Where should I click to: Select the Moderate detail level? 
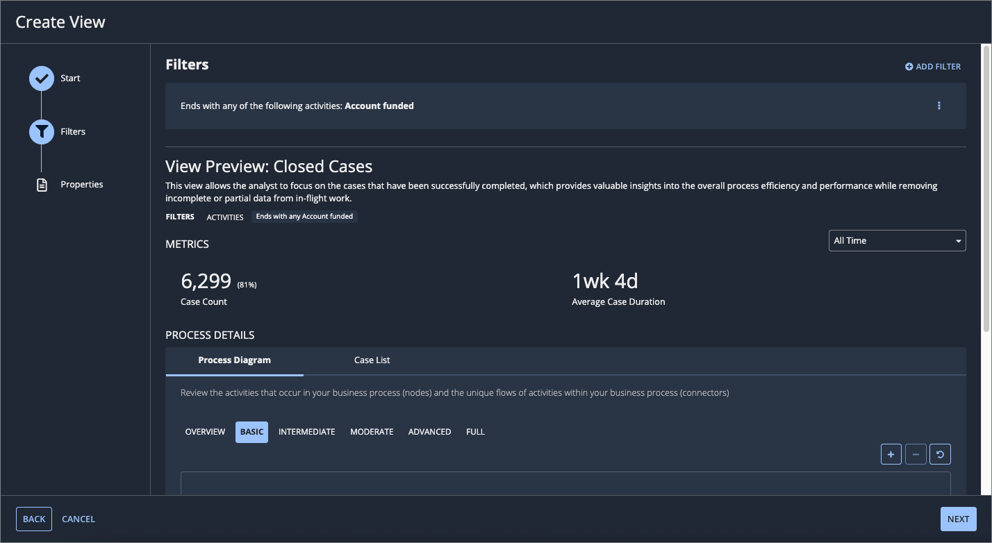tap(372, 432)
